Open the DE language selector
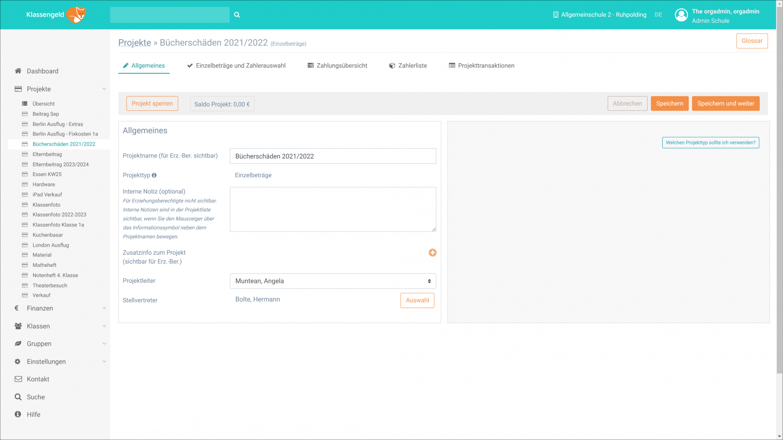This screenshot has height=440, width=783. pos(658,15)
